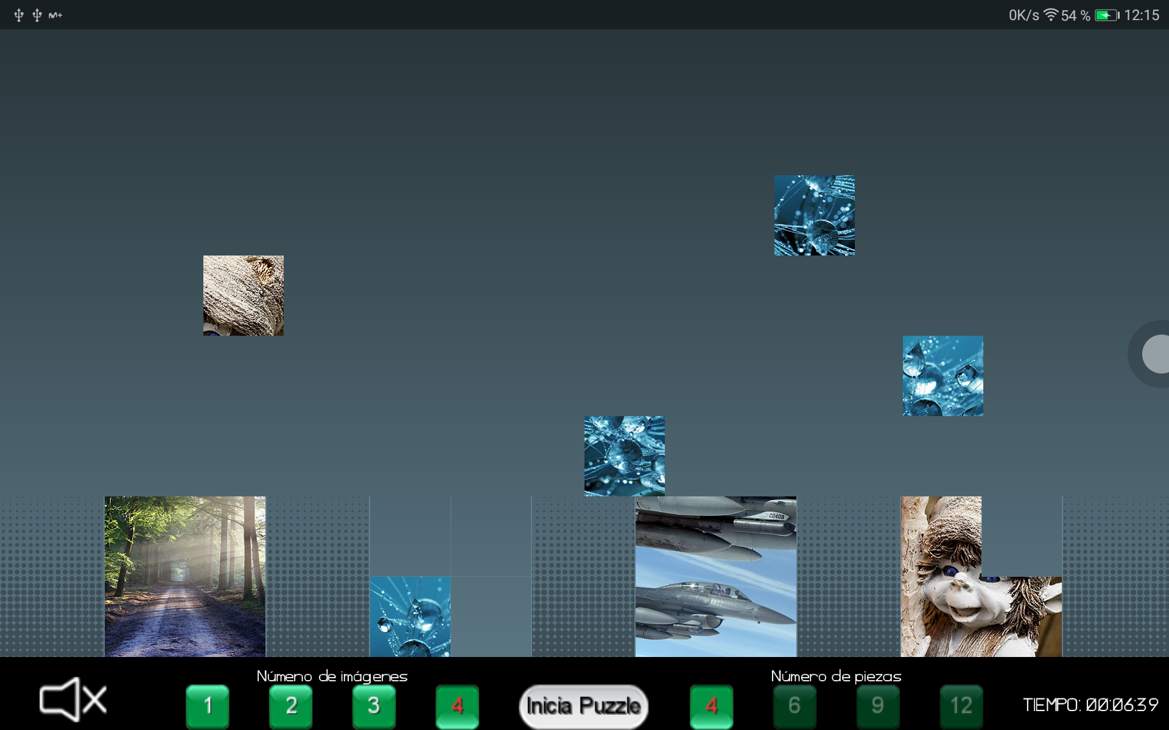
Task: Choose 9 puzzle pieces
Action: (877, 706)
